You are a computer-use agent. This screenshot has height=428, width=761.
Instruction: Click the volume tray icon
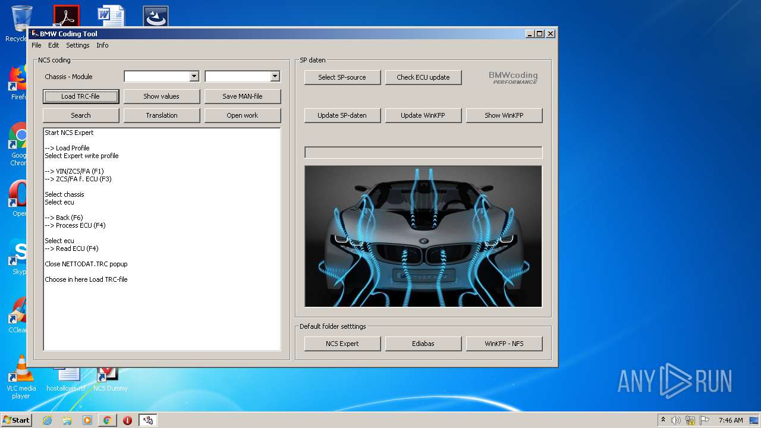point(676,420)
